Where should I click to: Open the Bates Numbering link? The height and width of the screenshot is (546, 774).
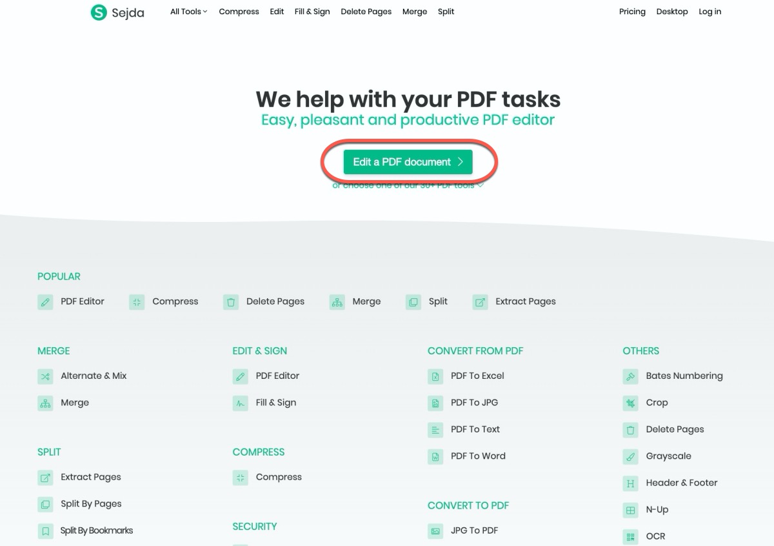[x=684, y=376]
